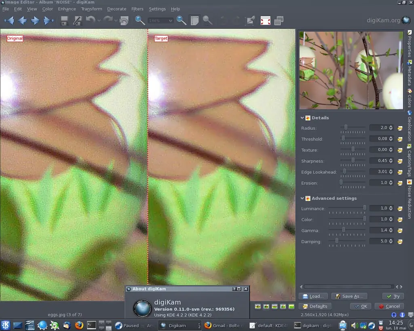Open the Decorate menu
This screenshot has width=414, height=331.
tap(116, 8)
